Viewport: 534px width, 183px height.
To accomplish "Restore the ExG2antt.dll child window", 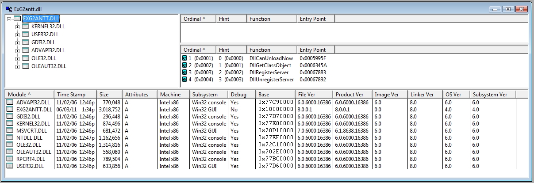I will [x=508, y=9].
